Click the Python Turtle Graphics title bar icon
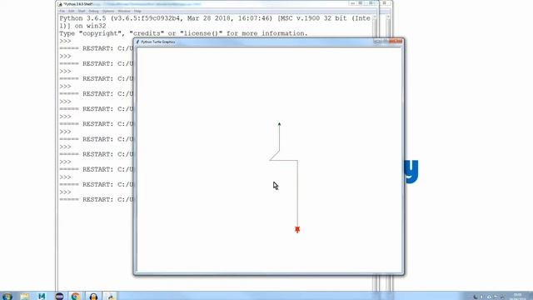The height and width of the screenshot is (300, 533). coord(137,42)
